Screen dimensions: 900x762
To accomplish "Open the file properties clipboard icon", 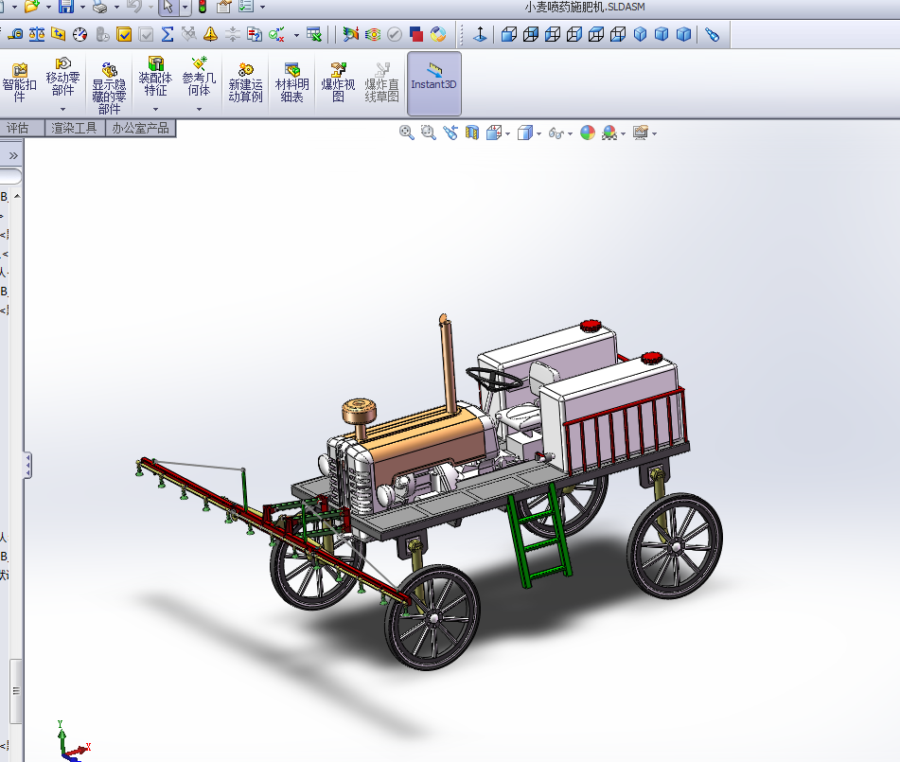I will click(224, 7).
